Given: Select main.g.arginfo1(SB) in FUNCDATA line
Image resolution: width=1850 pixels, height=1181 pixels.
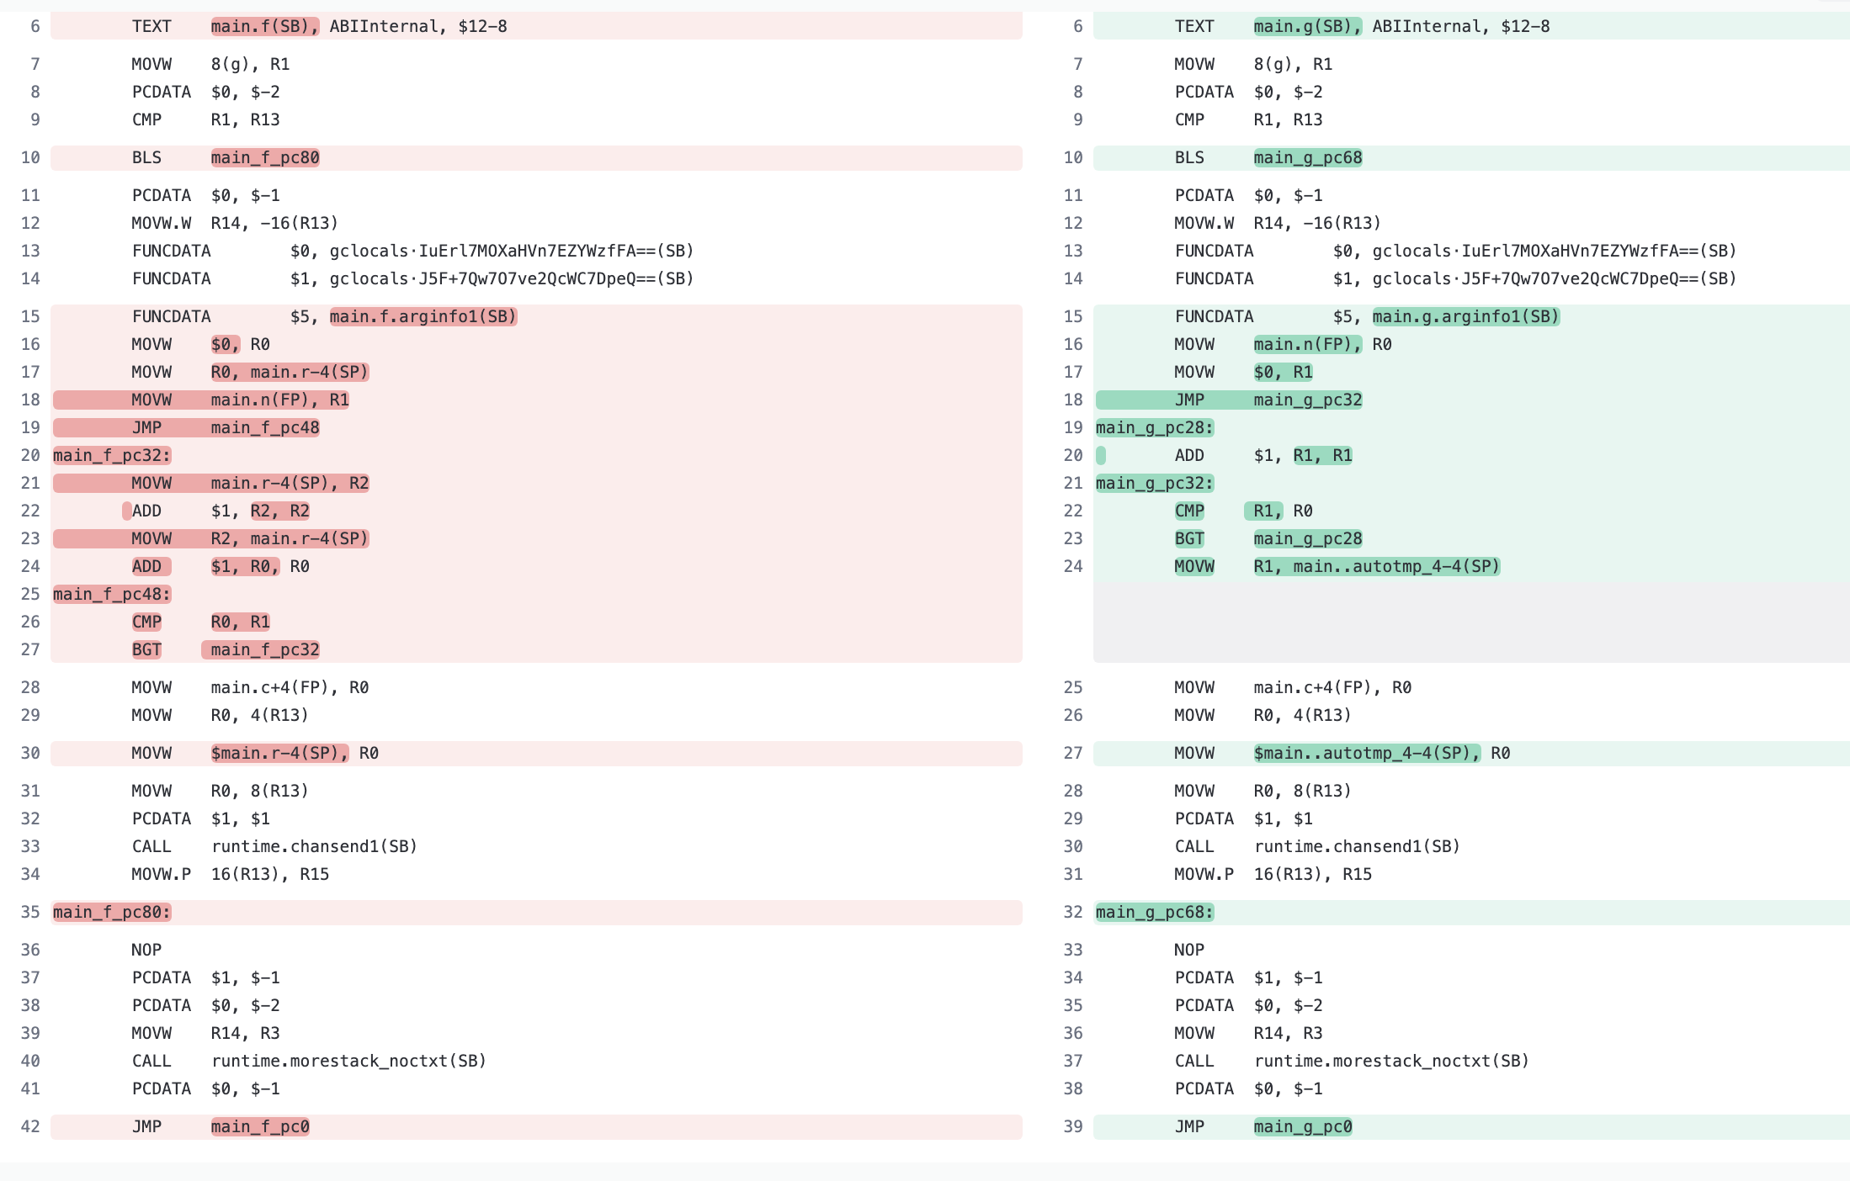Looking at the screenshot, I should point(1465,316).
